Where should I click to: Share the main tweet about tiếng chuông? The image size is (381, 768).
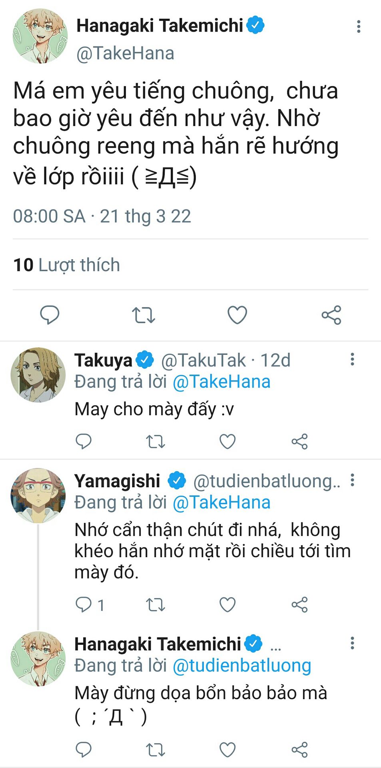[x=331, y=315]
